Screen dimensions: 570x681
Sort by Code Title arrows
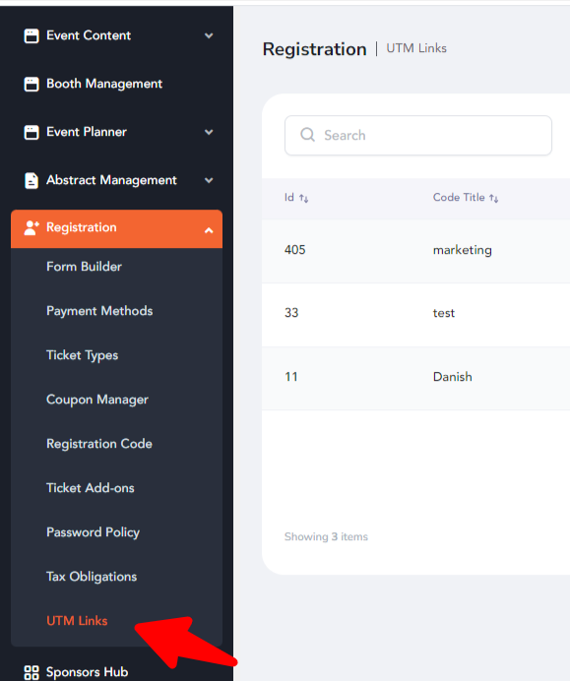pyautogui.click(x=493, y=199)
